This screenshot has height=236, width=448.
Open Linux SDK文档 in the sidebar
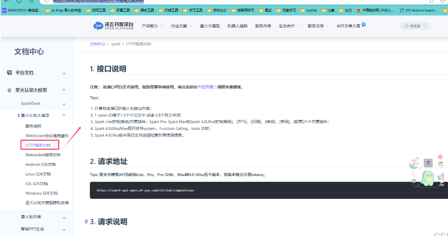[38, 174]
